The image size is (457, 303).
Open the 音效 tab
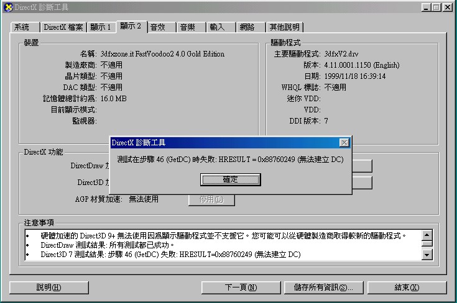pos(161,27)
